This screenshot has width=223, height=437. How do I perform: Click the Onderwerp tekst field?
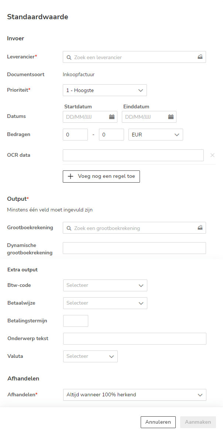pyautogui.click(x=135, y=339)
